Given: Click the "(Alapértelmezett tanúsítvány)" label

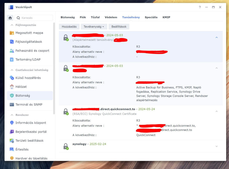Looking at the screenshot, I should pos(93,40).
